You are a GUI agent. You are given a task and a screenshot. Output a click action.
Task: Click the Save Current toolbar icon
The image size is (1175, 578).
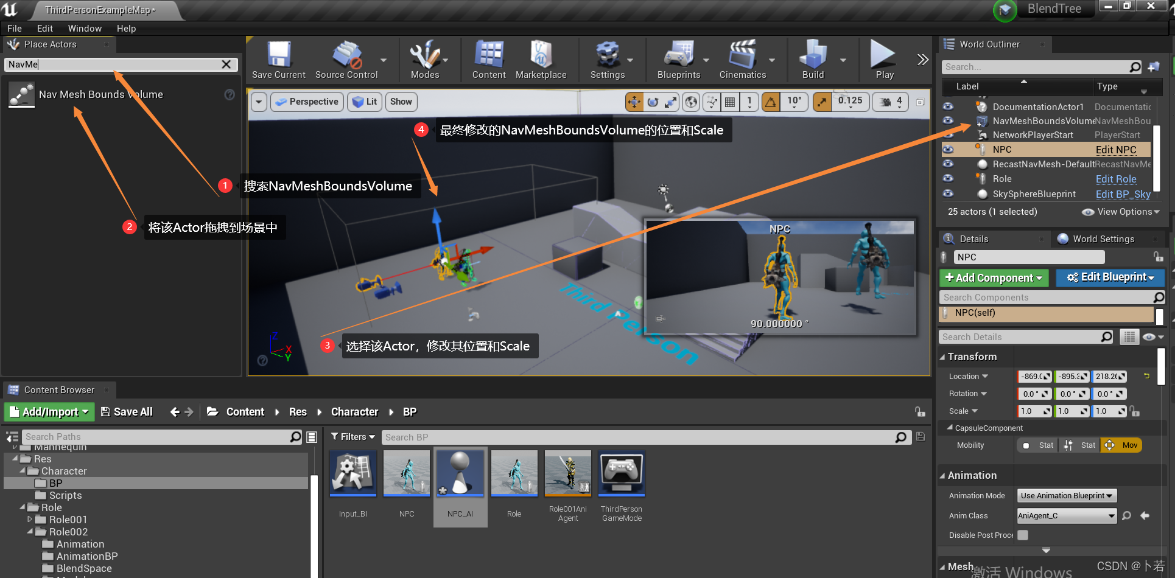(x=279, y=60)
